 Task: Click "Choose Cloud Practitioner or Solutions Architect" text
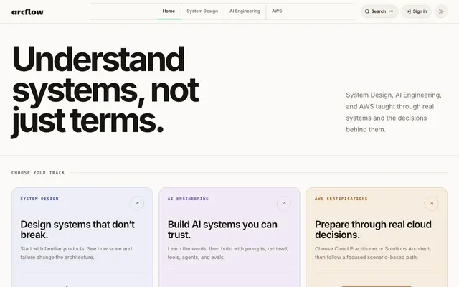[x=373, y=253]
